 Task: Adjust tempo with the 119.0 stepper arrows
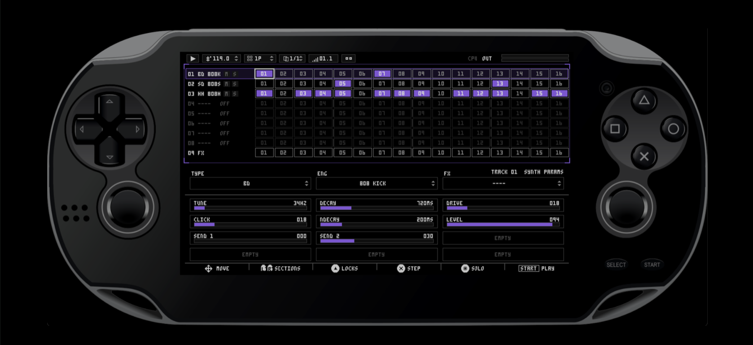click(x=236, y=58)
